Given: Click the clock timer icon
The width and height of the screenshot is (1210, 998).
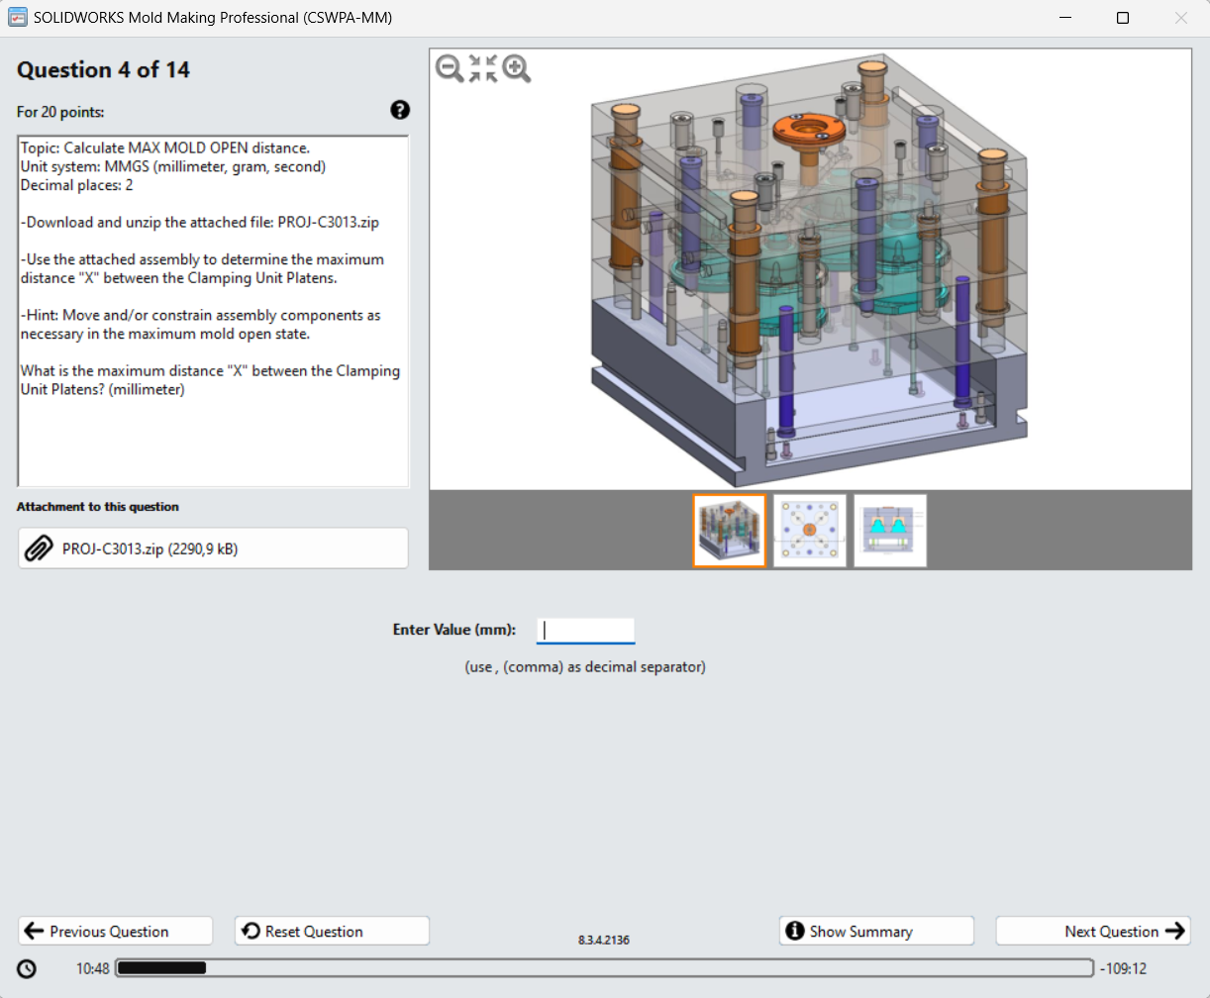Looking at the screenshot, I should [x=27, y=968].
